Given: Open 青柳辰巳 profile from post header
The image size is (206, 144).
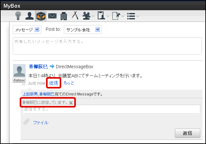Looking at the screenshot, I should [x=38, y=67].
